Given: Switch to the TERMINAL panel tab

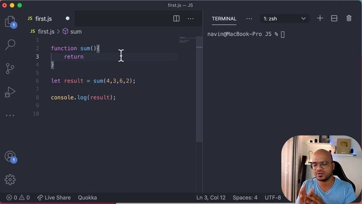Looking at the screenshot, I should (x=224, y=19).
